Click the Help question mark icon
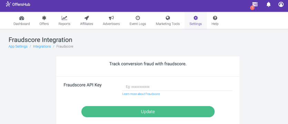 215,18
